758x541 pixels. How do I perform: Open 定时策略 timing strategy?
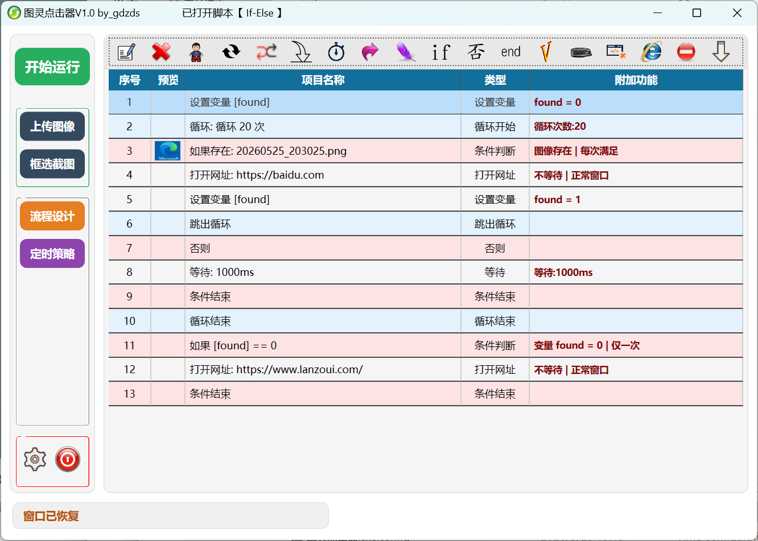tap(52, 254)
